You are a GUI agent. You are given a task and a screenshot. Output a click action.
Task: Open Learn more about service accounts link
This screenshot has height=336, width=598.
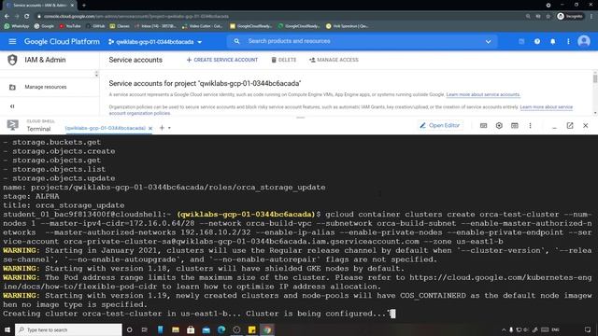[x=483, y=94]
